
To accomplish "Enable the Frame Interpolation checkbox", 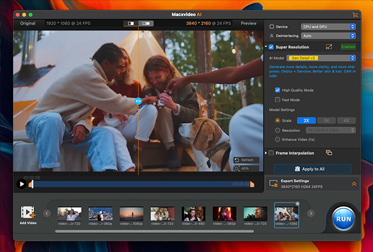I will pyautogui.click(x=271, y=153).
